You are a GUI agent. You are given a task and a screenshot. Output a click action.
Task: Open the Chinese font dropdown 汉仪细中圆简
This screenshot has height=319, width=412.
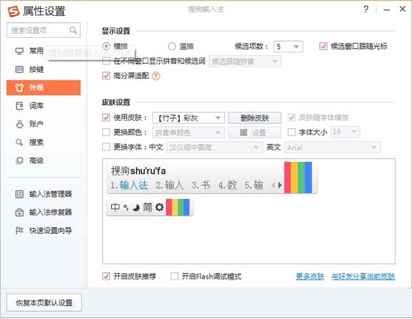tap(215, 147)
